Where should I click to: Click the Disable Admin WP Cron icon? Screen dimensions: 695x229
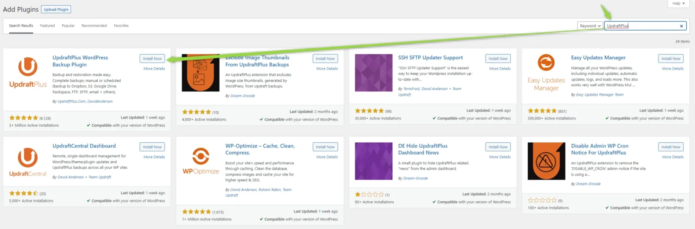pos(546,161)
